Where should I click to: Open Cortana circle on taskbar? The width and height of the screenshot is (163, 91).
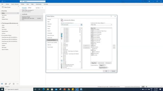coord(35,89)
